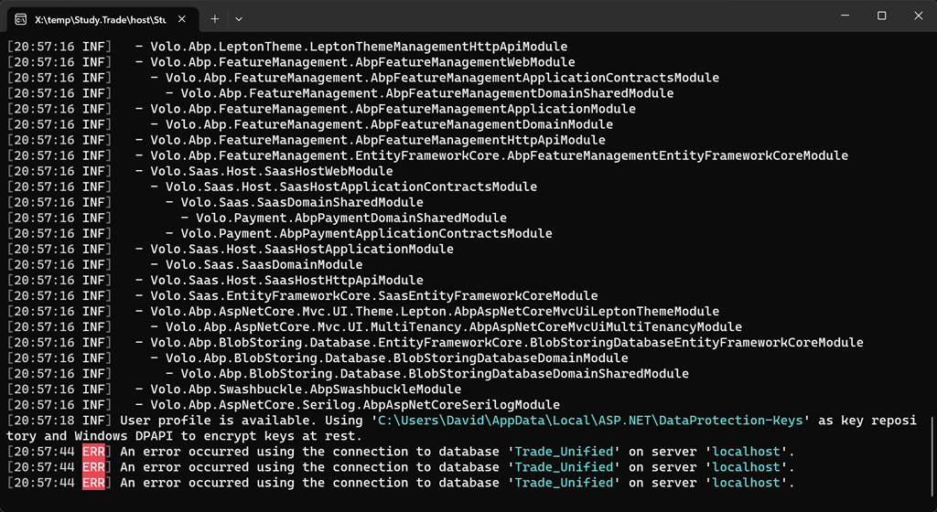Screen dimensions: 937x512
Task: Maximize the terminal window
Action: click(881, 16)
